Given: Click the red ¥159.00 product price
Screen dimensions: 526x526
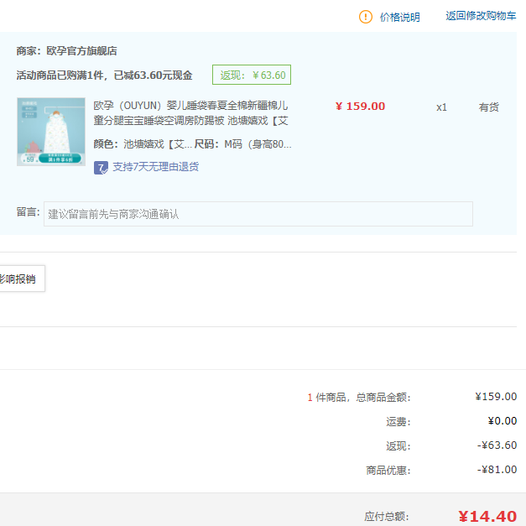Looking at the screenshot, I should click(360, 107).
